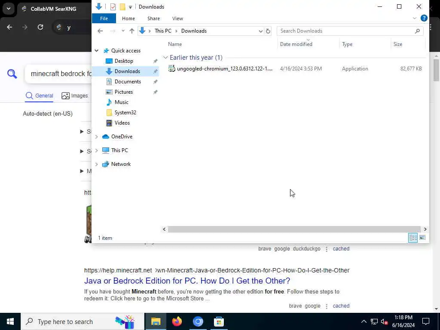Select the General search category
Image resolution: width=440 pixels, height=330 pixels.
coord(39,96)
